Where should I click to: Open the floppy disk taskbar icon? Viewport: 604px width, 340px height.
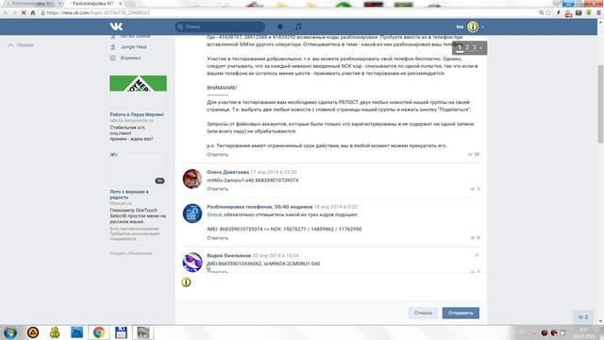pyautogui.click(x=121, y=332)
